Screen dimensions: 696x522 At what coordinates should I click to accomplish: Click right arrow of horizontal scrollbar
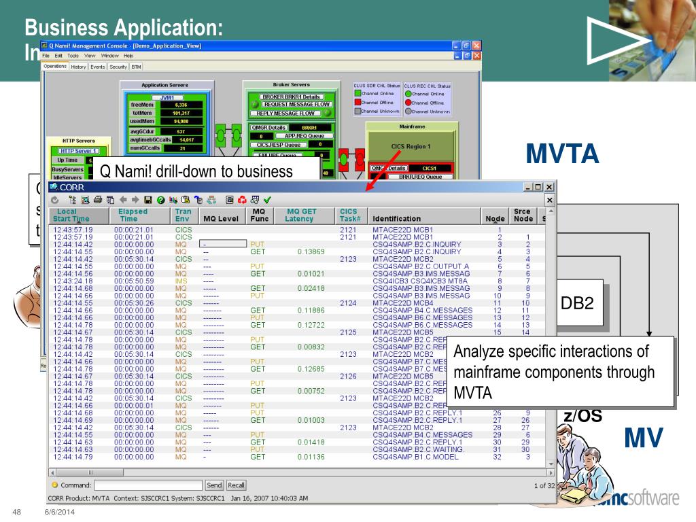pos(551,473)
